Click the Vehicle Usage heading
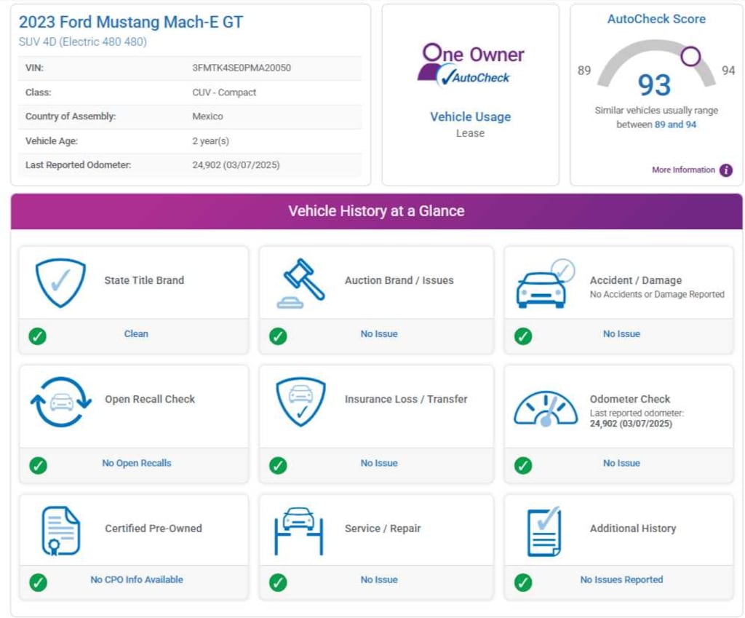745x618 pixels. [x=470, y=116]
